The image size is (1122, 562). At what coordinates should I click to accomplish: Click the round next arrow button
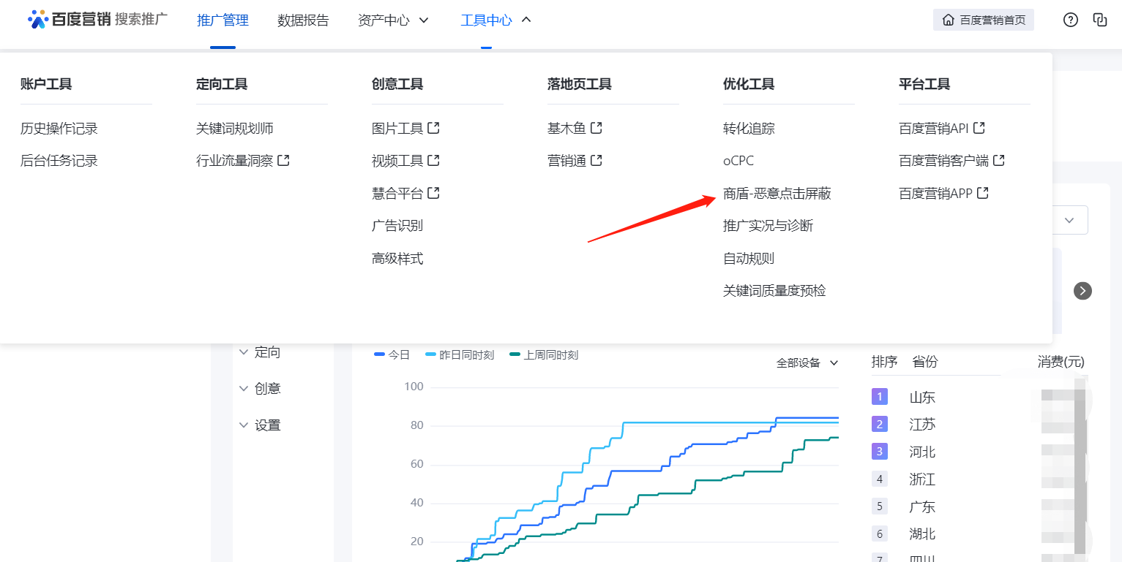[x=1082, y=291]
